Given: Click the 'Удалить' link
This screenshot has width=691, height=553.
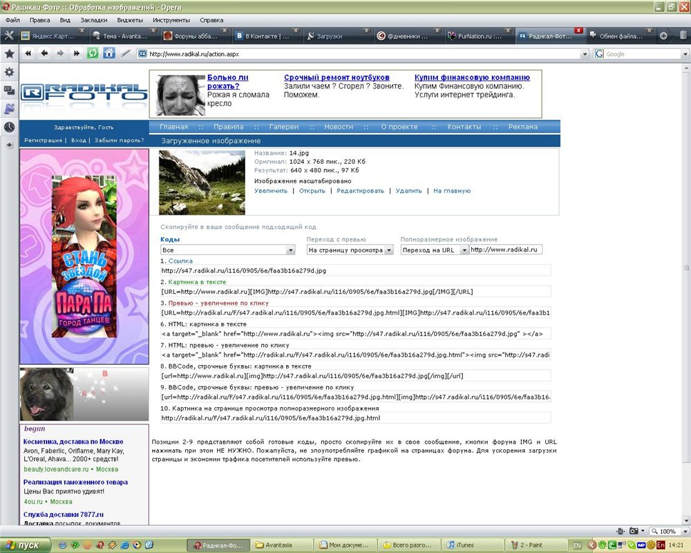Looking at the screenshot, I should [x=408, y=191].
